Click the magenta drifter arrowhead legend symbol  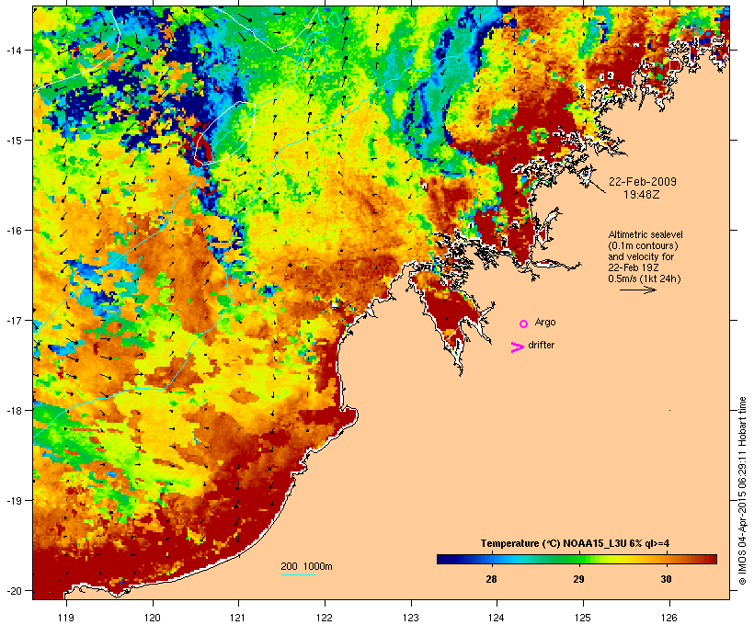[517, 347]
